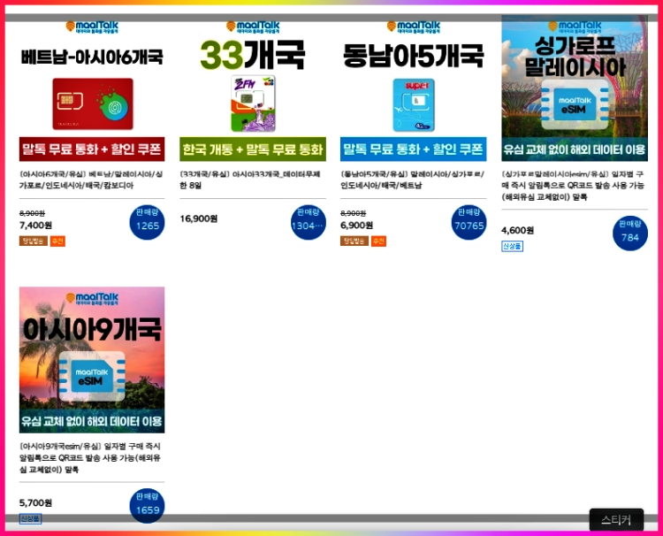Open the 싱가포르 말레이시아 eSIM thumbnail
663x536 pixels.
pyautogui.click(x=575, y=88)
